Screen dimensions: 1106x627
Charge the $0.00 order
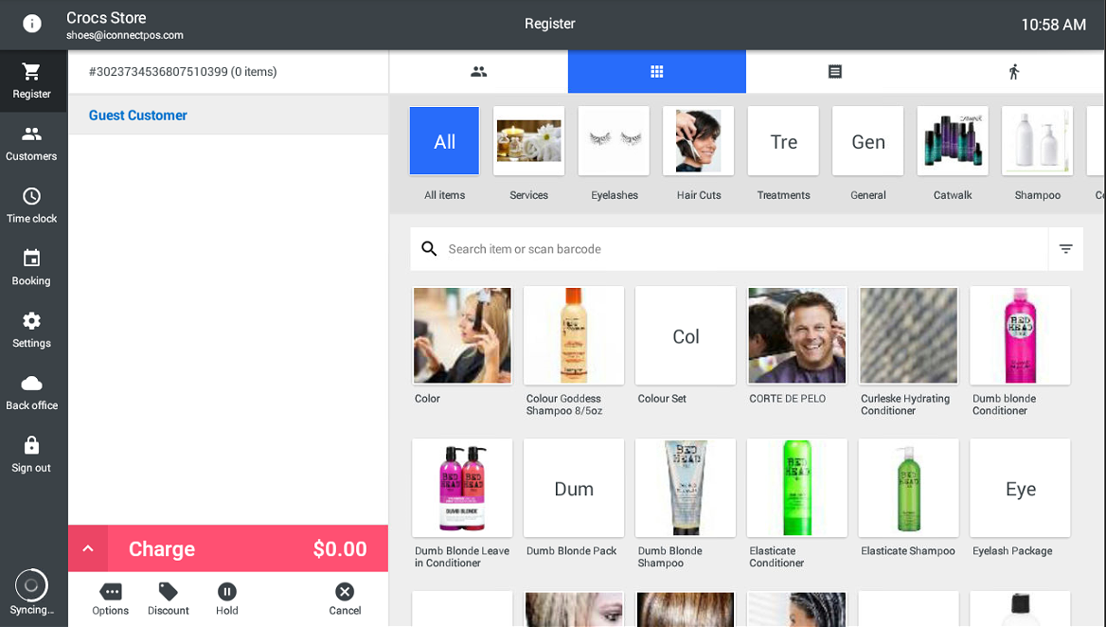247,548
